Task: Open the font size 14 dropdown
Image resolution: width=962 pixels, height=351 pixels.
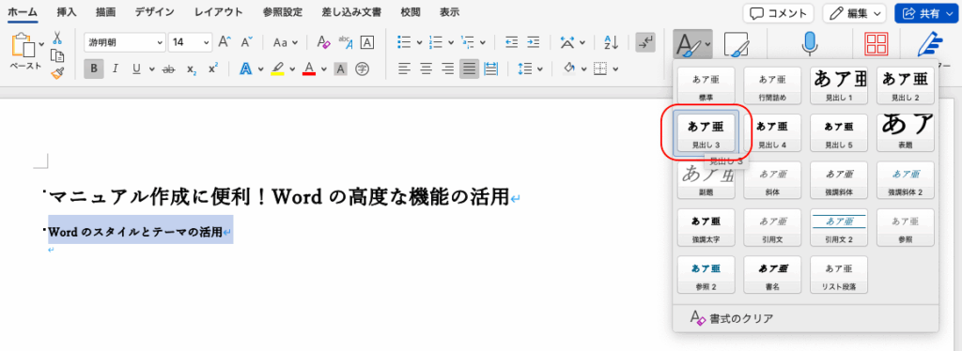Action: pyautogui.click(x=207, y=43)
